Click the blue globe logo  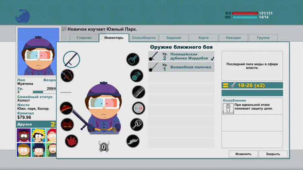tap(23, 16)
